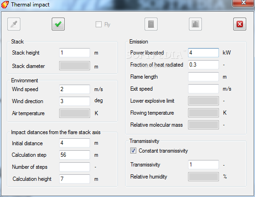Click the Calculation step input field
Image resolution: width=255 pixels, height=197 pixels.
(x=75, y=155)
